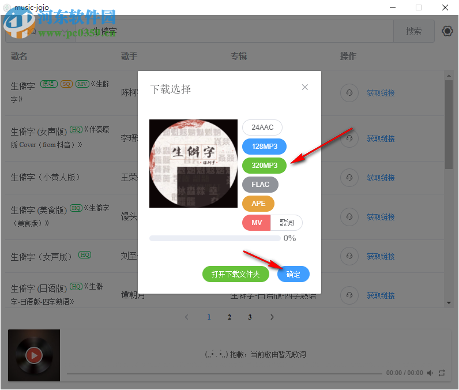Click the 原唱 tag on 生僻字
This screenshot has width=459, height=390.
(x=48, y=84)
